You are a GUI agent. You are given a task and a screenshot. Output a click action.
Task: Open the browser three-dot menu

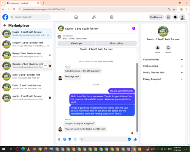click(x=187, y=9)
